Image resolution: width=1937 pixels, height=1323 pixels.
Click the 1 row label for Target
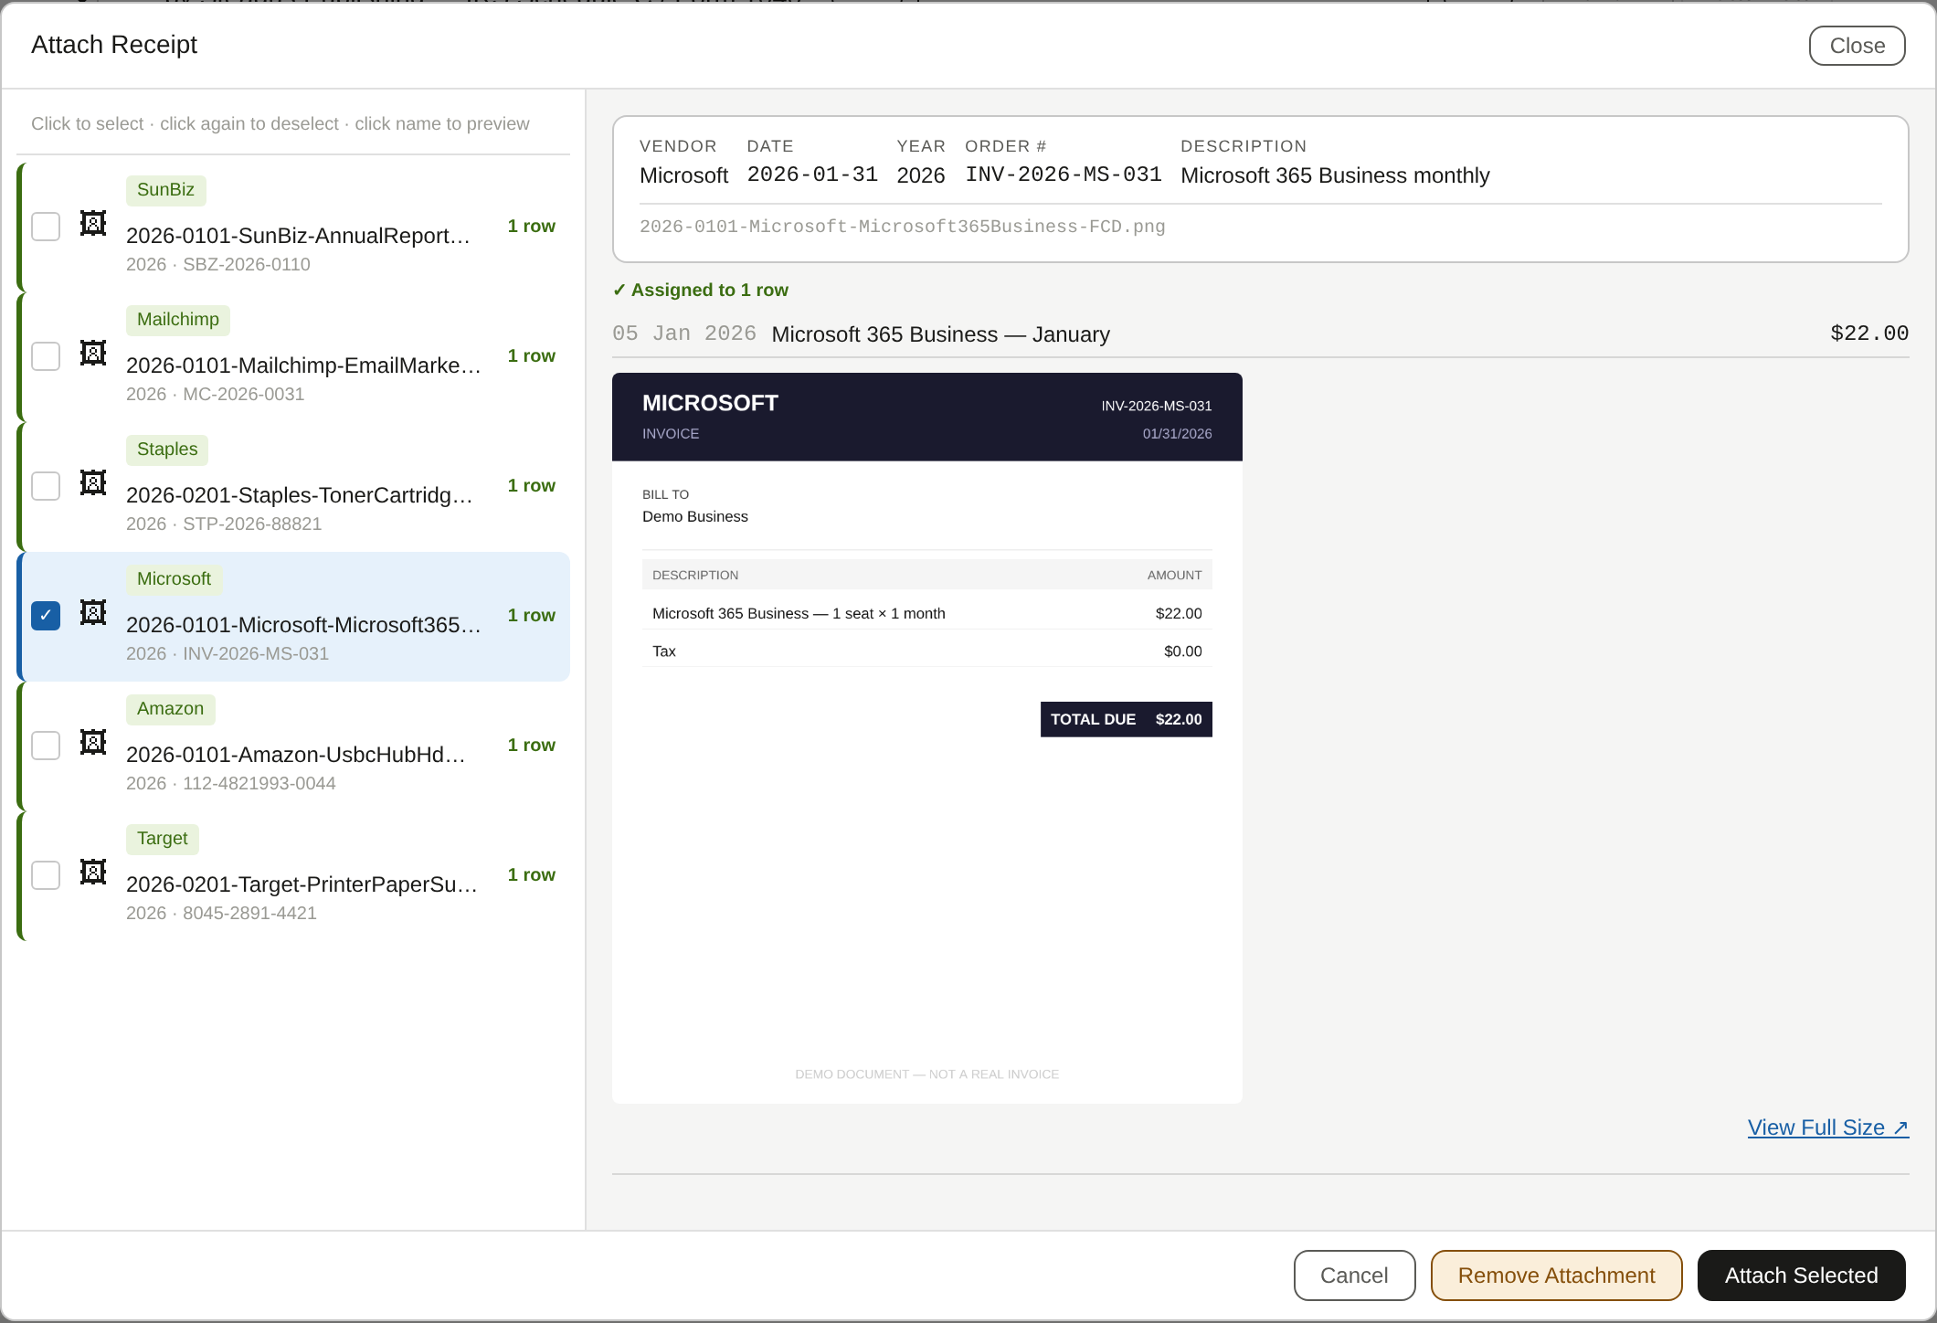coord(532,874)
